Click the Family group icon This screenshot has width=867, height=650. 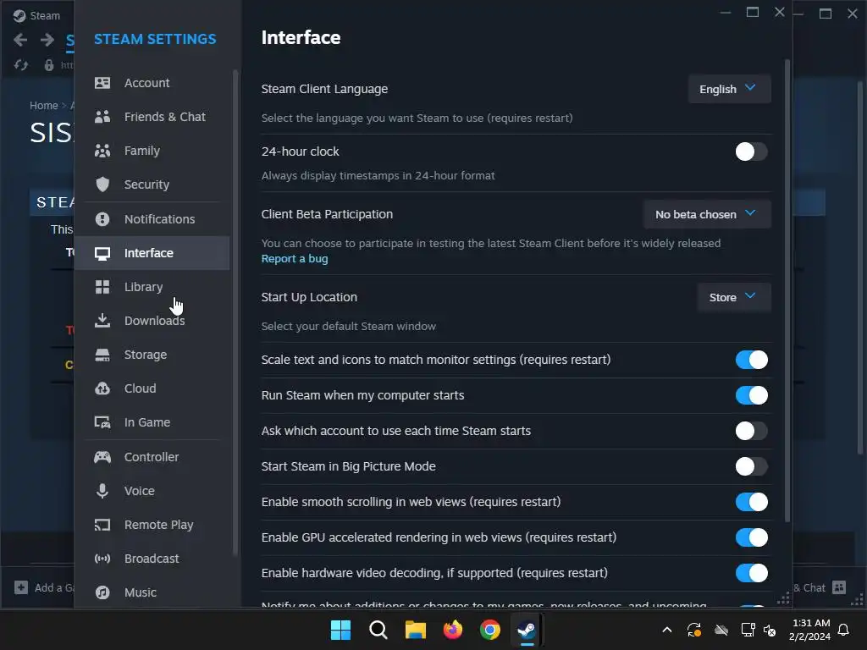point(102,151)
